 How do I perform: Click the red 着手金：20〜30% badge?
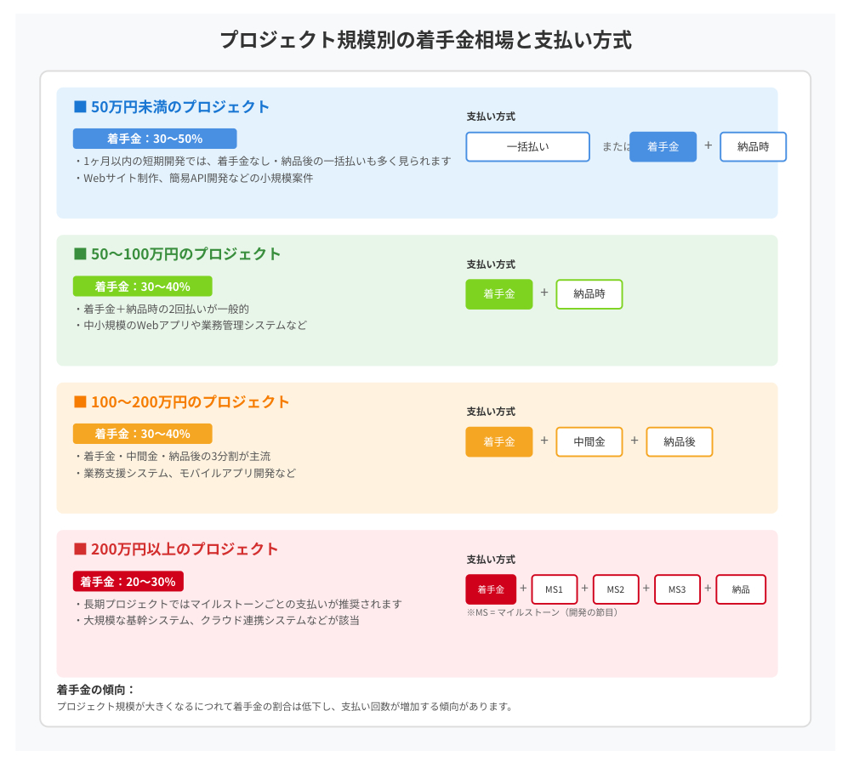(x=128, y=582)
